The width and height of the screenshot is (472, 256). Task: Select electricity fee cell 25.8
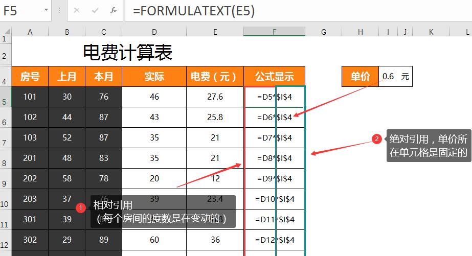(x=215, y=117)
